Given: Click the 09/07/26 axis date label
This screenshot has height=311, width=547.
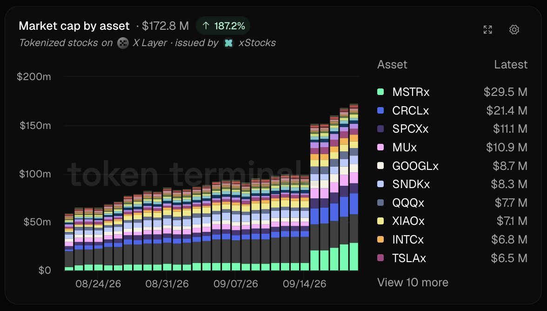Looking at the screenshot, I should 235,284.
